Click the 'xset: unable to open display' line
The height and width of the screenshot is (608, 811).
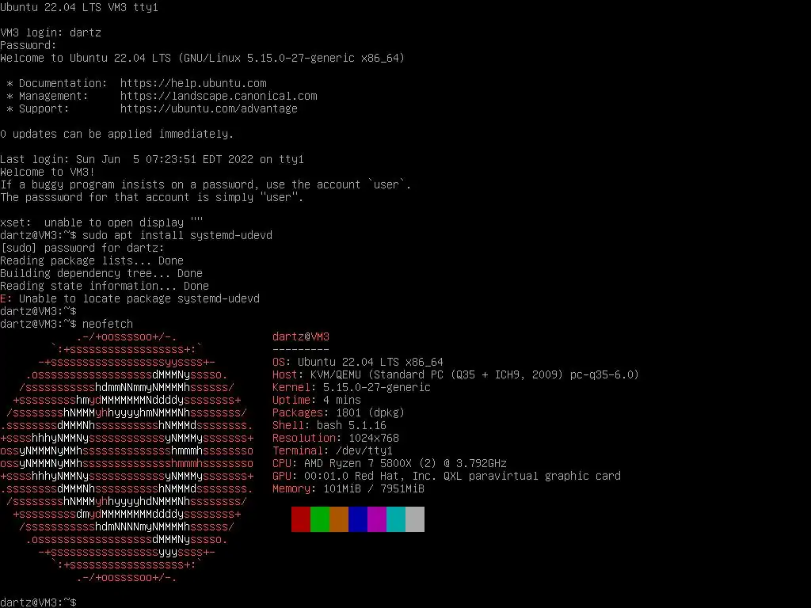pos(101,222)
